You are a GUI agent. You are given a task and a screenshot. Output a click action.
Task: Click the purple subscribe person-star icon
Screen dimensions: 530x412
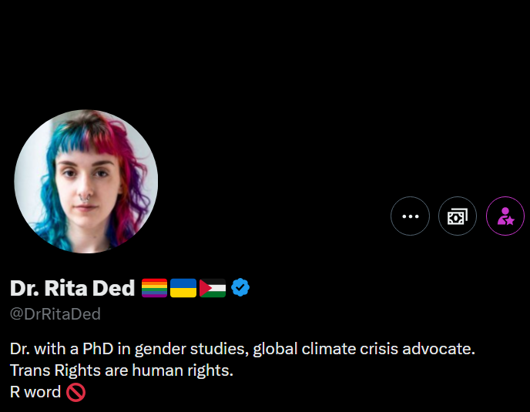[x=505, y=216]
